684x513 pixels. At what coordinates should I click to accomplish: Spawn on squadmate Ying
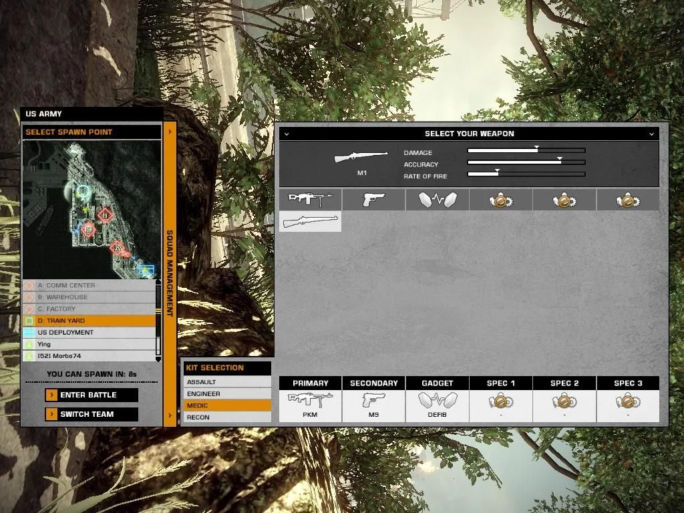click(89, 344)
